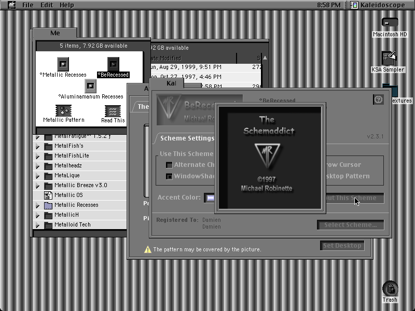Viewport: 415px width, 311px height.
Task: Select the MetallicH folder icon
Action: click(x=48, y=215)
